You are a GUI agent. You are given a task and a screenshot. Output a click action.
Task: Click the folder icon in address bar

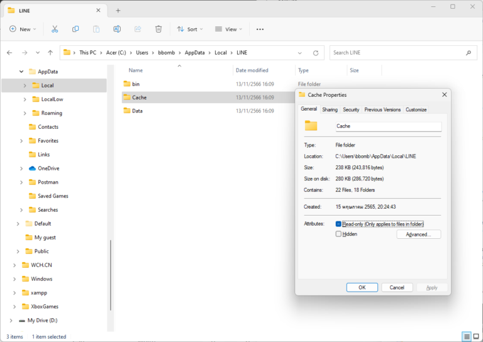click(67, 52)
